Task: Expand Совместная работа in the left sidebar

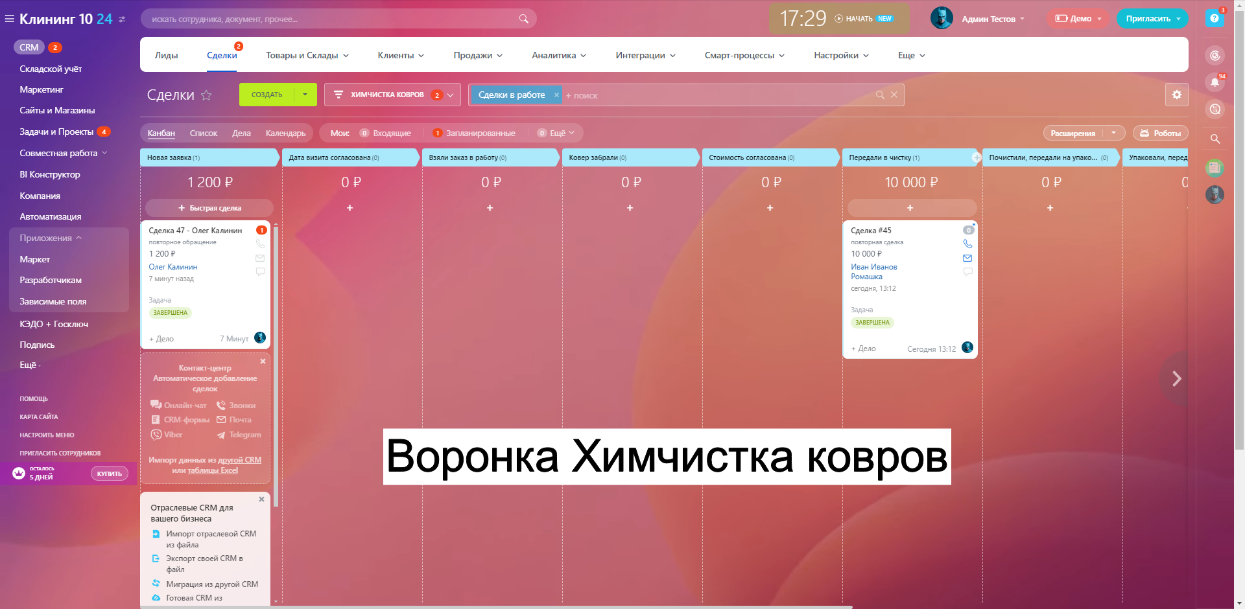Action: point(64,154)
